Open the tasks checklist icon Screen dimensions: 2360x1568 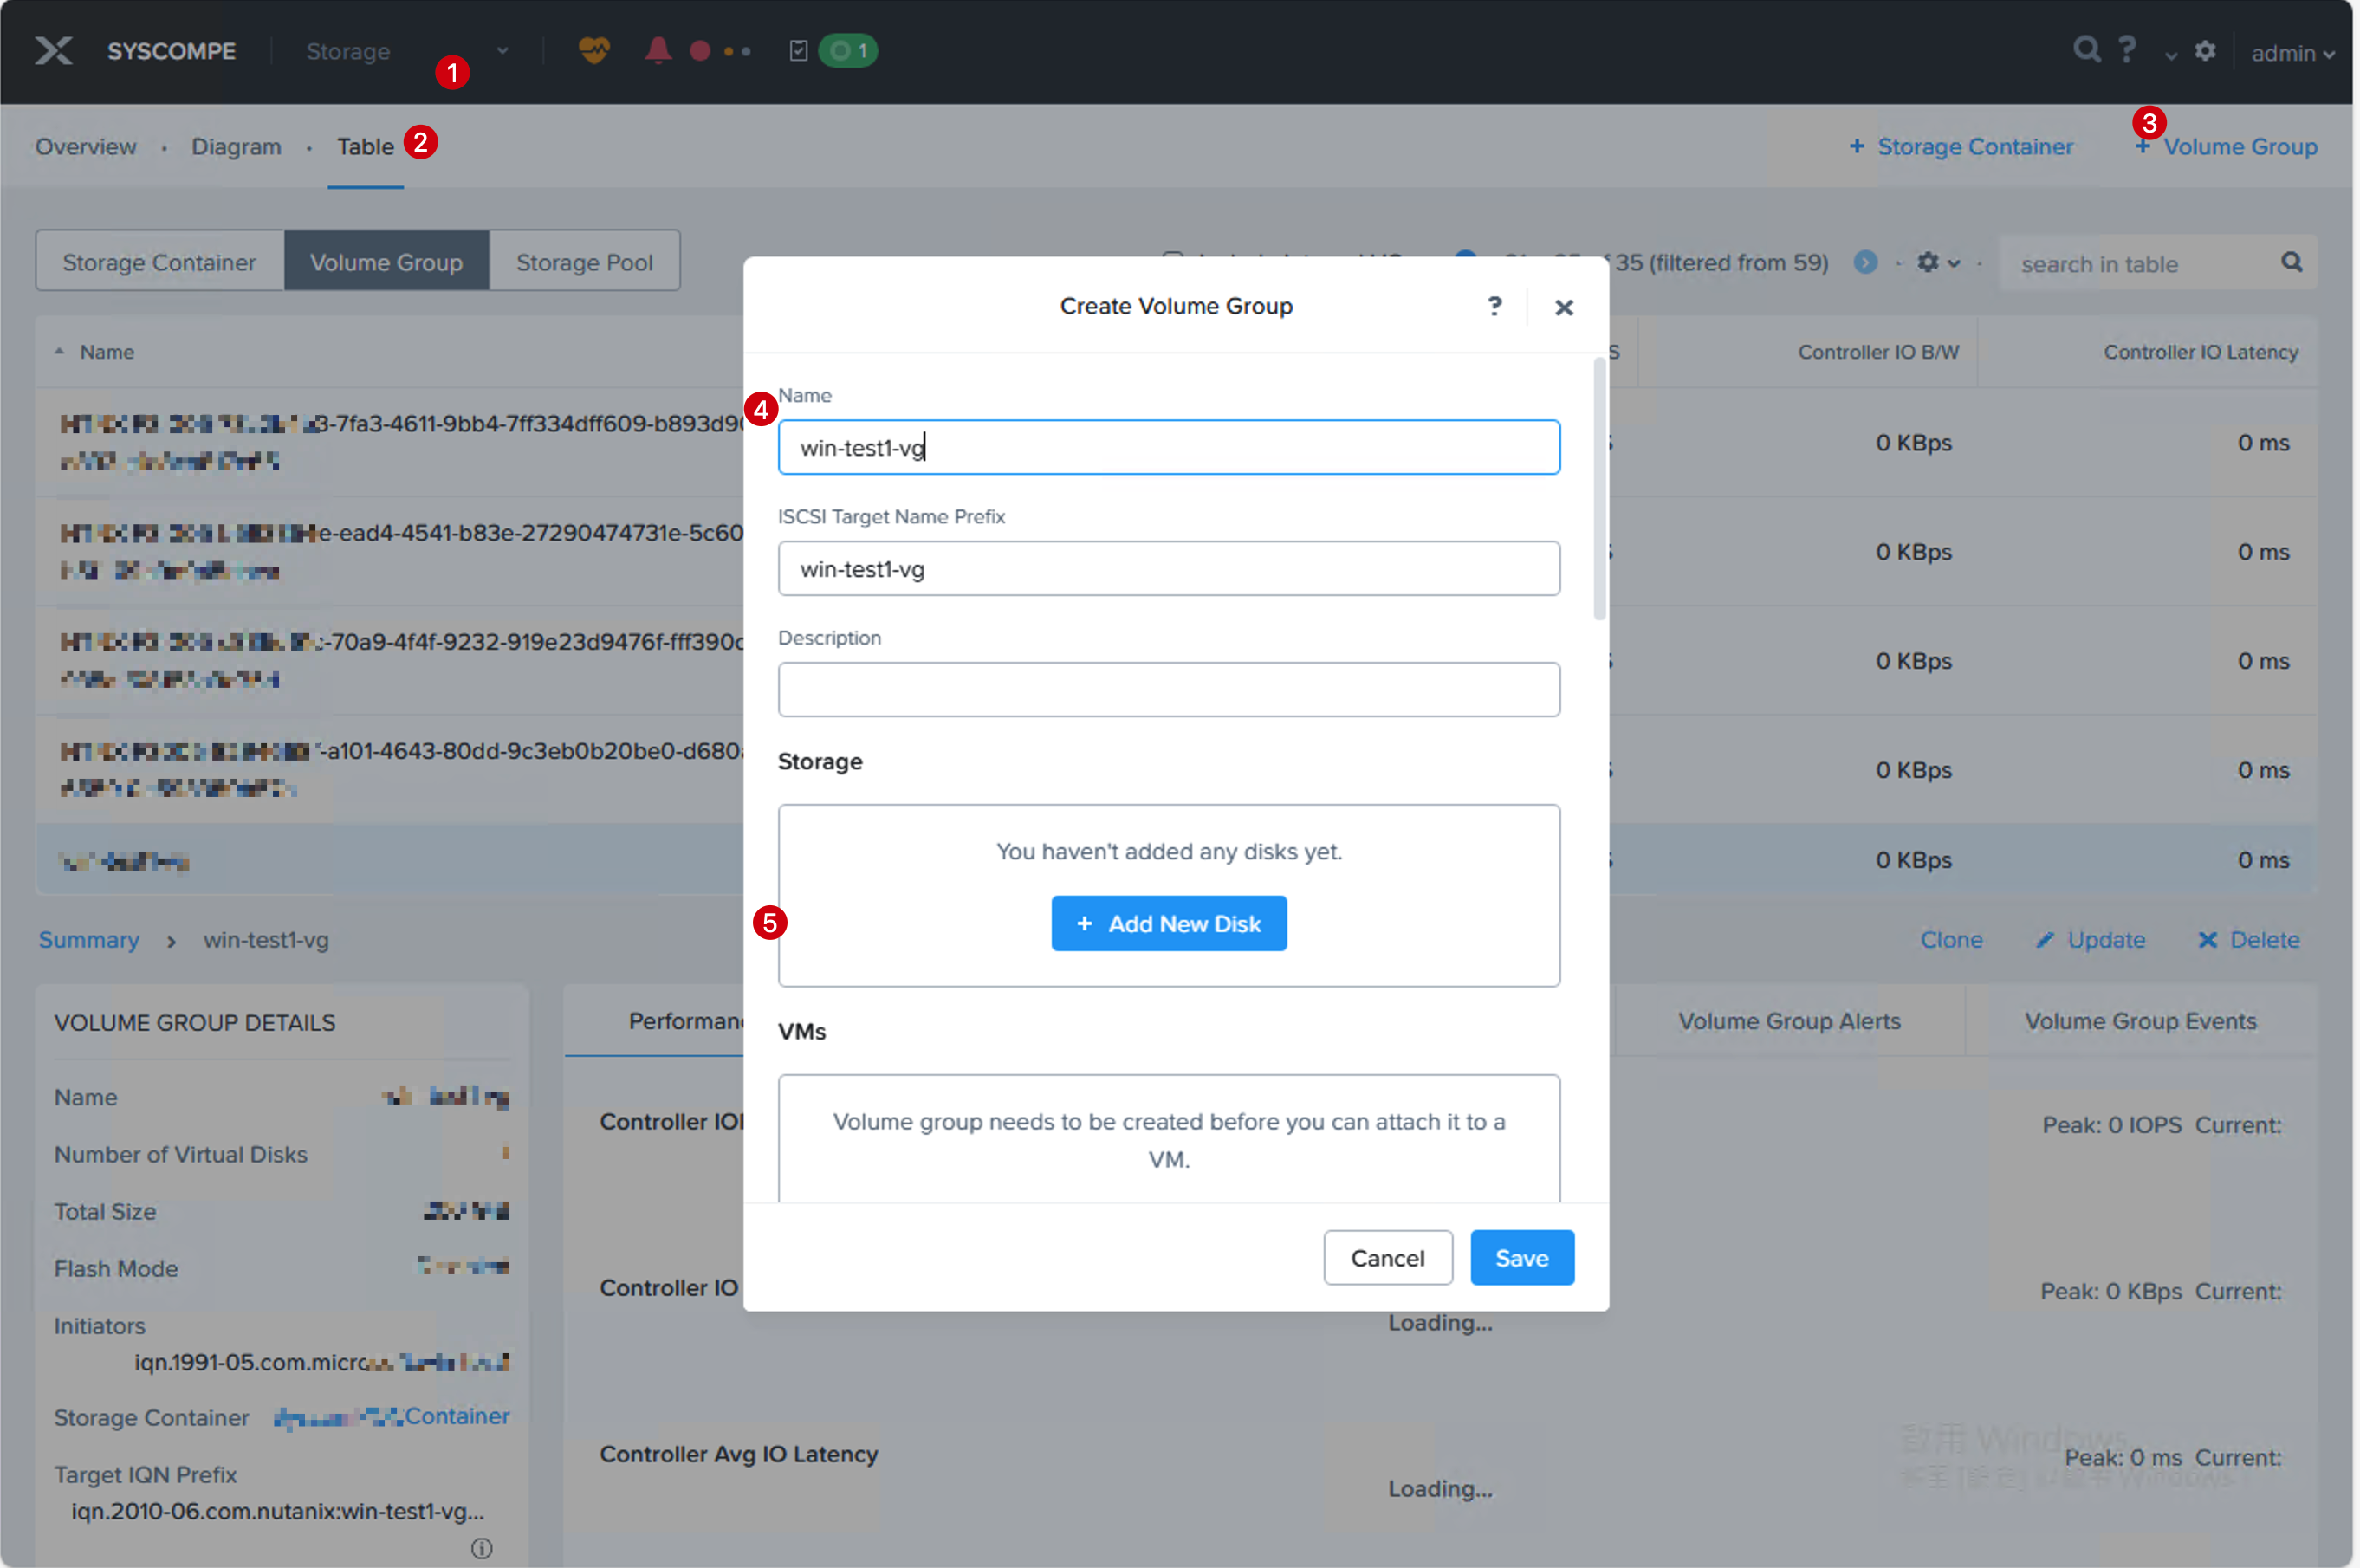(798, 50)
